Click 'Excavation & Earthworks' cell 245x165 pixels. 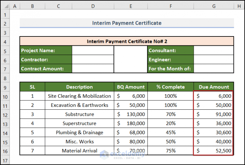[x=79, y=105]
